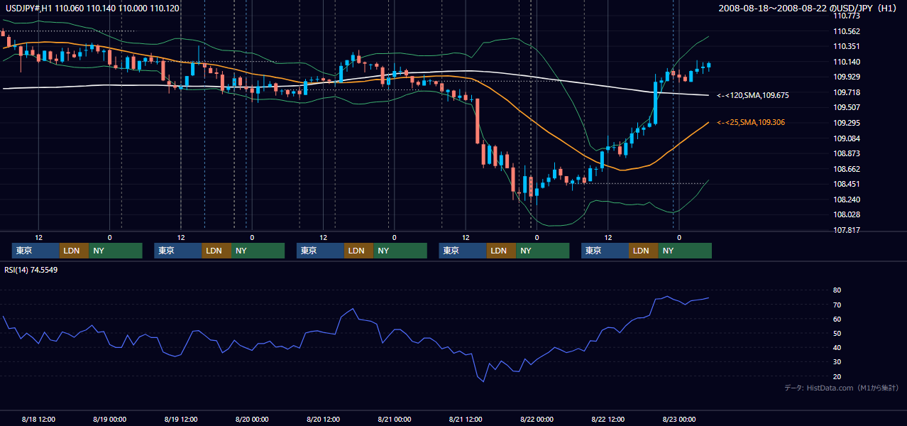Select the 108.451 price axis label
907x426 pixels.
848,184
